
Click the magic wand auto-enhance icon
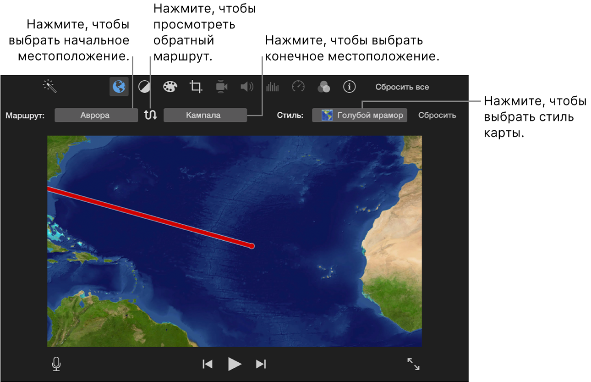[49, 86]
